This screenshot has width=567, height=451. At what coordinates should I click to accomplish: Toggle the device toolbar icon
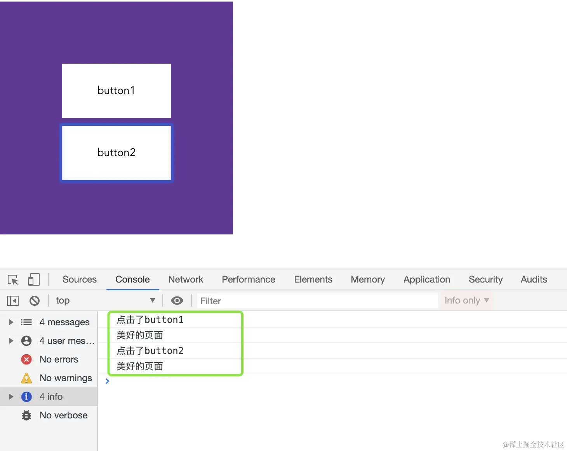click(34, 280)
